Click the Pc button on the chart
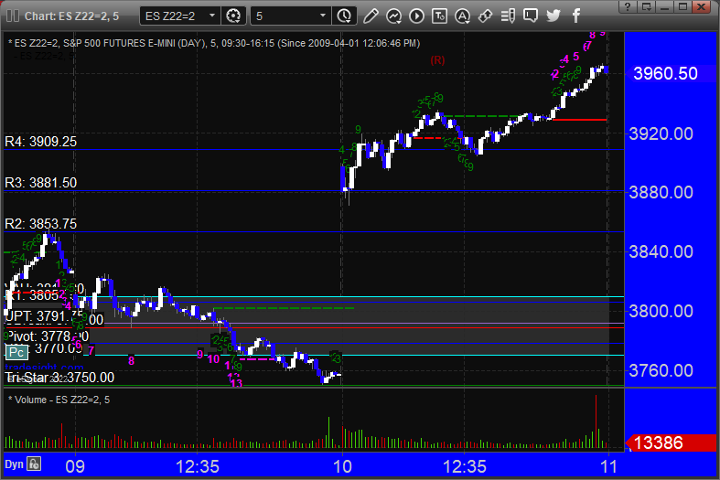 (17, 352)
